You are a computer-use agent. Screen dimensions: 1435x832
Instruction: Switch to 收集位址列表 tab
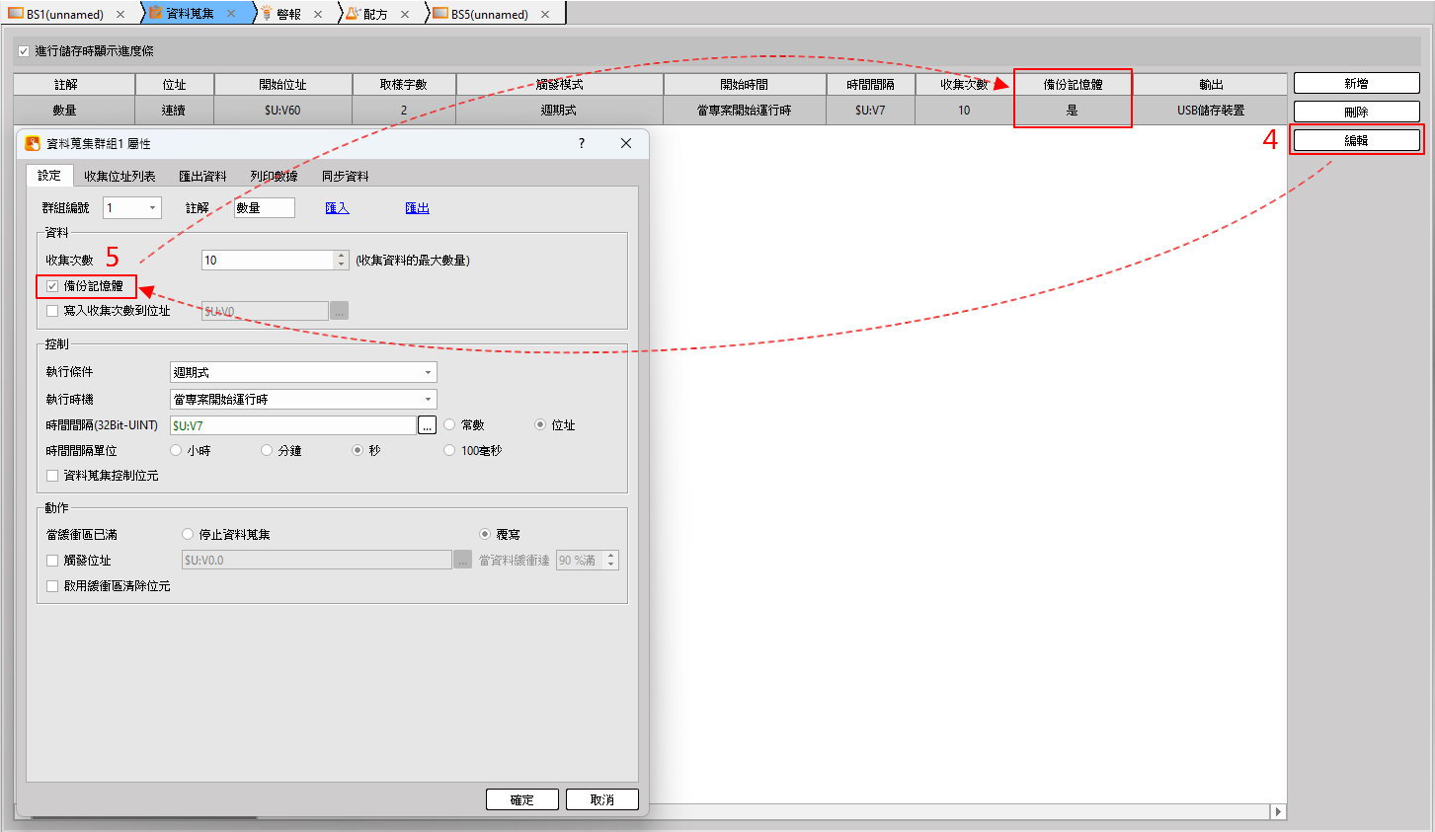pyautogui.click(x=120, y=177)
